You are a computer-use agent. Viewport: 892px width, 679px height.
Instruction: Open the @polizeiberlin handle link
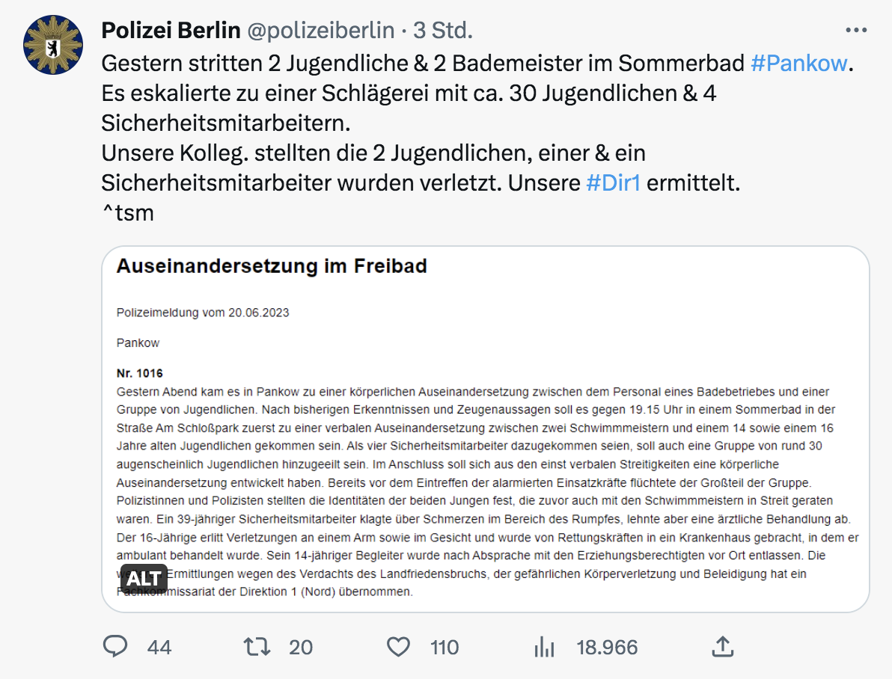322,31
